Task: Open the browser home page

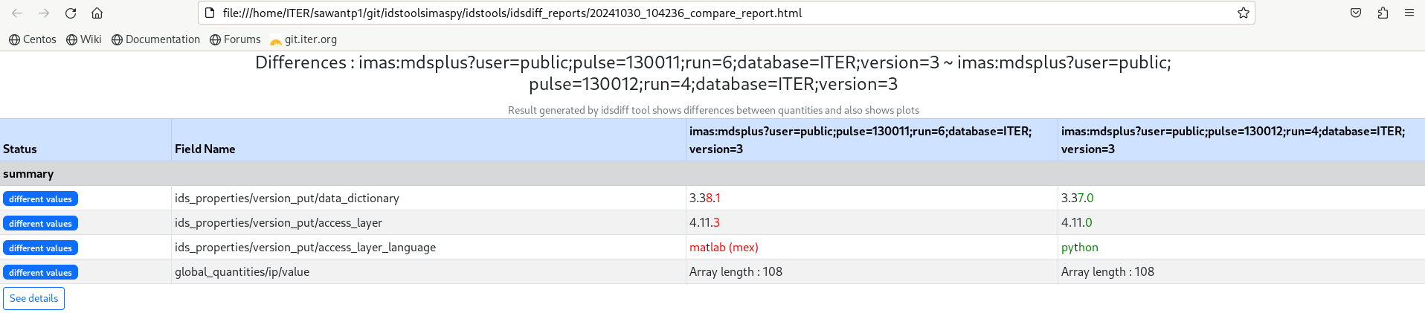Action: point(97,13)
